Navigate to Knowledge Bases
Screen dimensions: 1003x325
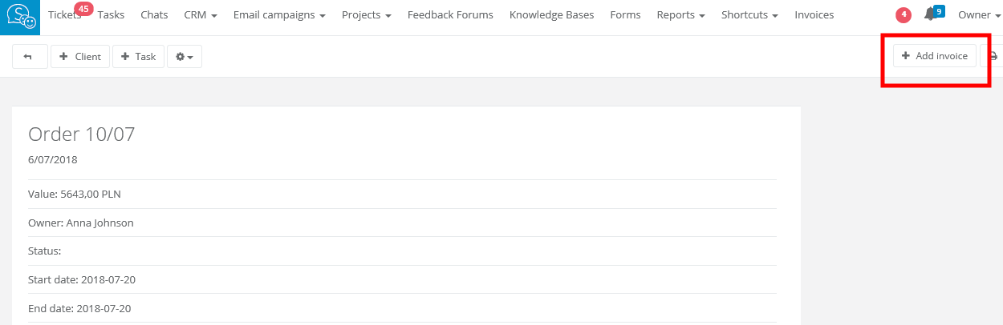(551, 15)
